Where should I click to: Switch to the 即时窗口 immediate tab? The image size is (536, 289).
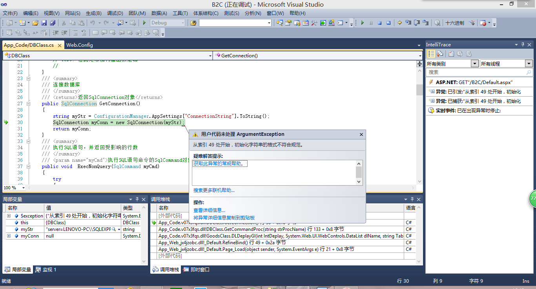196,270
